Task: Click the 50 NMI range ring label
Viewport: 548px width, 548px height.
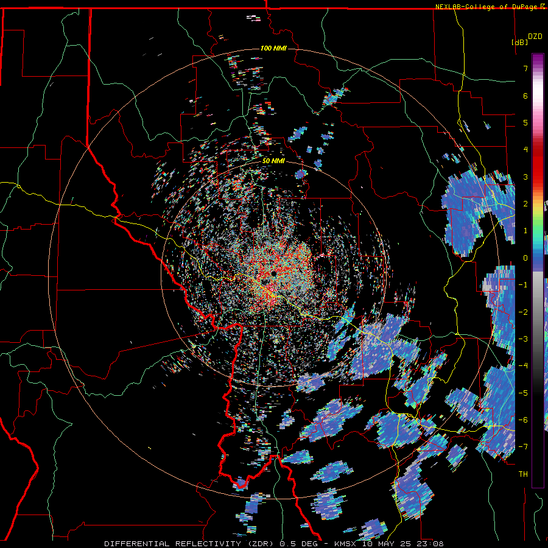Action: pos(273,161)
